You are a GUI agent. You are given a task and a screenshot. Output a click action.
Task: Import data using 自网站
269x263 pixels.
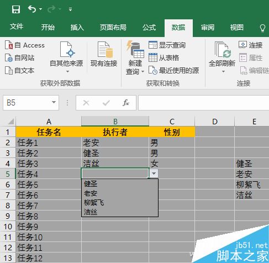pyautogui.click(x=19, y=58)
